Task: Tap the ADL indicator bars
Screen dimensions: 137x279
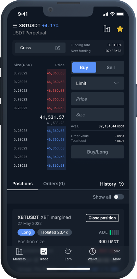Action: click(114, 232)
